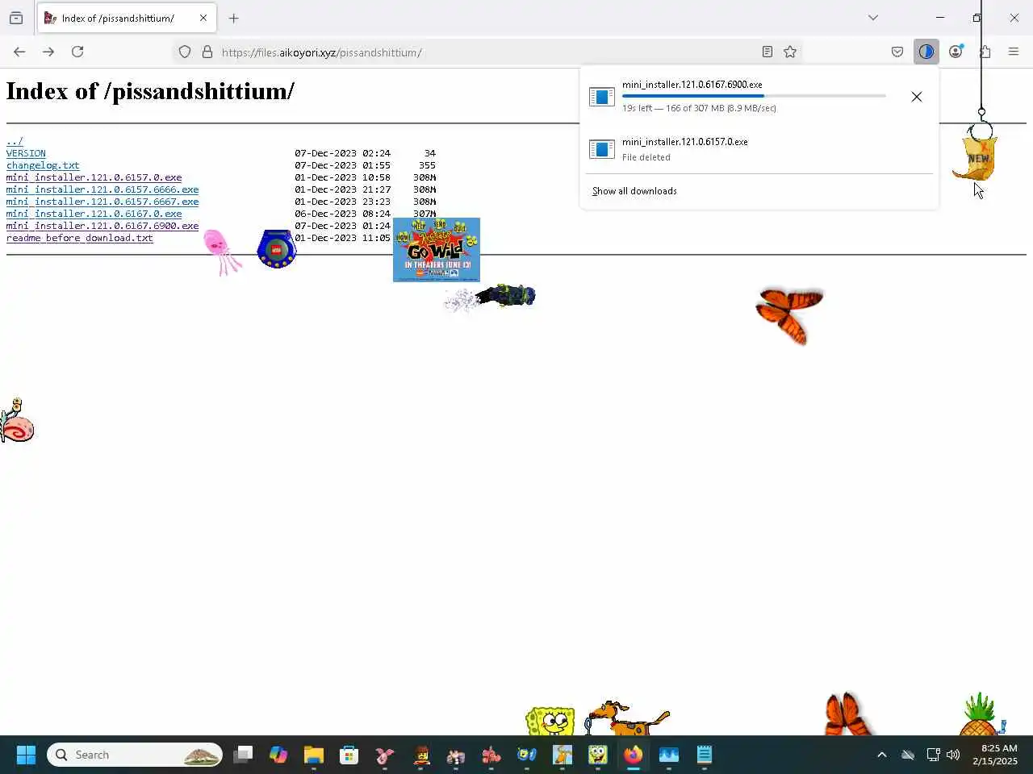Open the Notepad taskbar icon
This screenshot has height=774, width=1033.
coord(705,755)
